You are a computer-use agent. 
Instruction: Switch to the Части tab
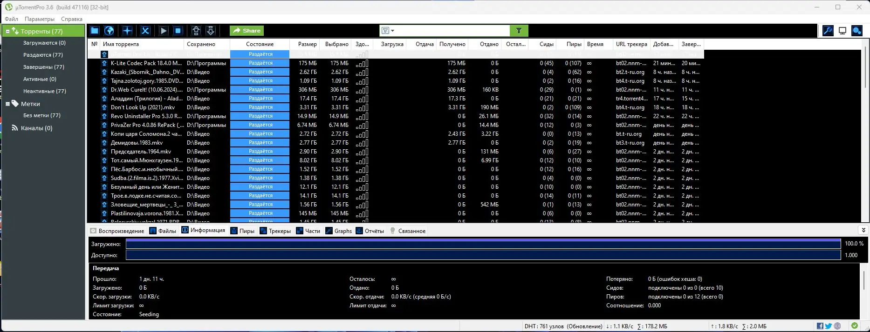tap(308, 231)
